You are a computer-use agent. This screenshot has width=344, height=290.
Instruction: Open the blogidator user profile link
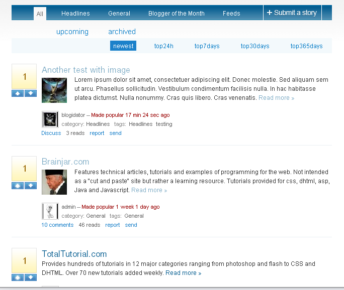click(x=73, y=115)
